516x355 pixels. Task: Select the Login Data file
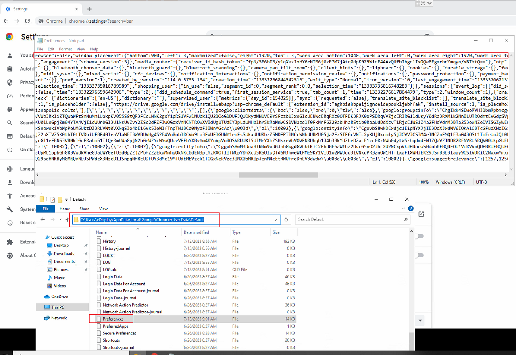[x=112, y=277]
